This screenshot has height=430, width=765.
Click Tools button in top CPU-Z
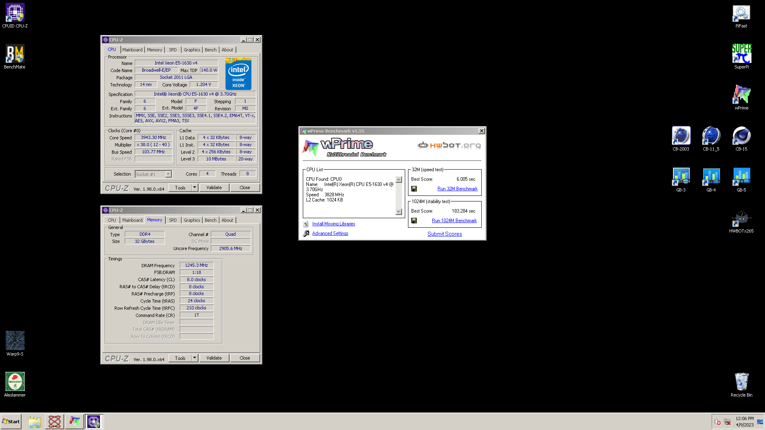pos(180,188)
